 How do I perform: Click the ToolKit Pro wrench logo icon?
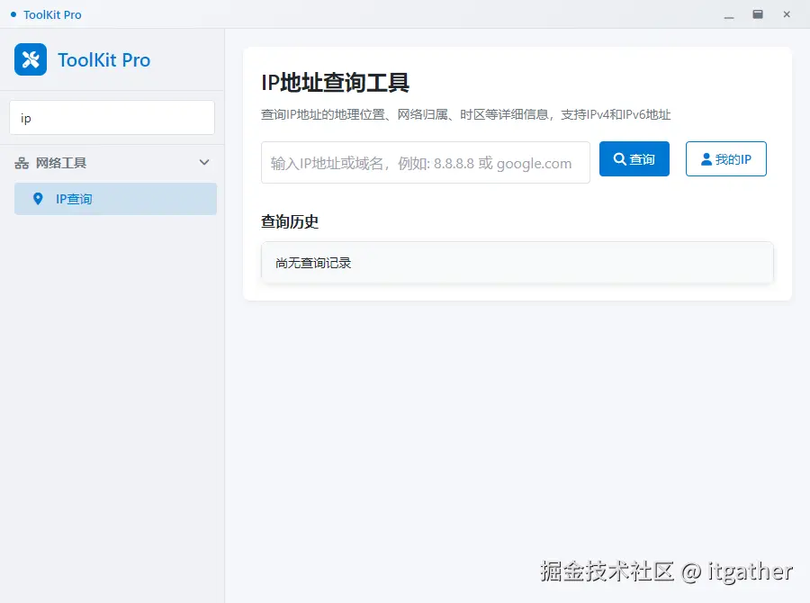pyautogui.click(x=31, y=59)
